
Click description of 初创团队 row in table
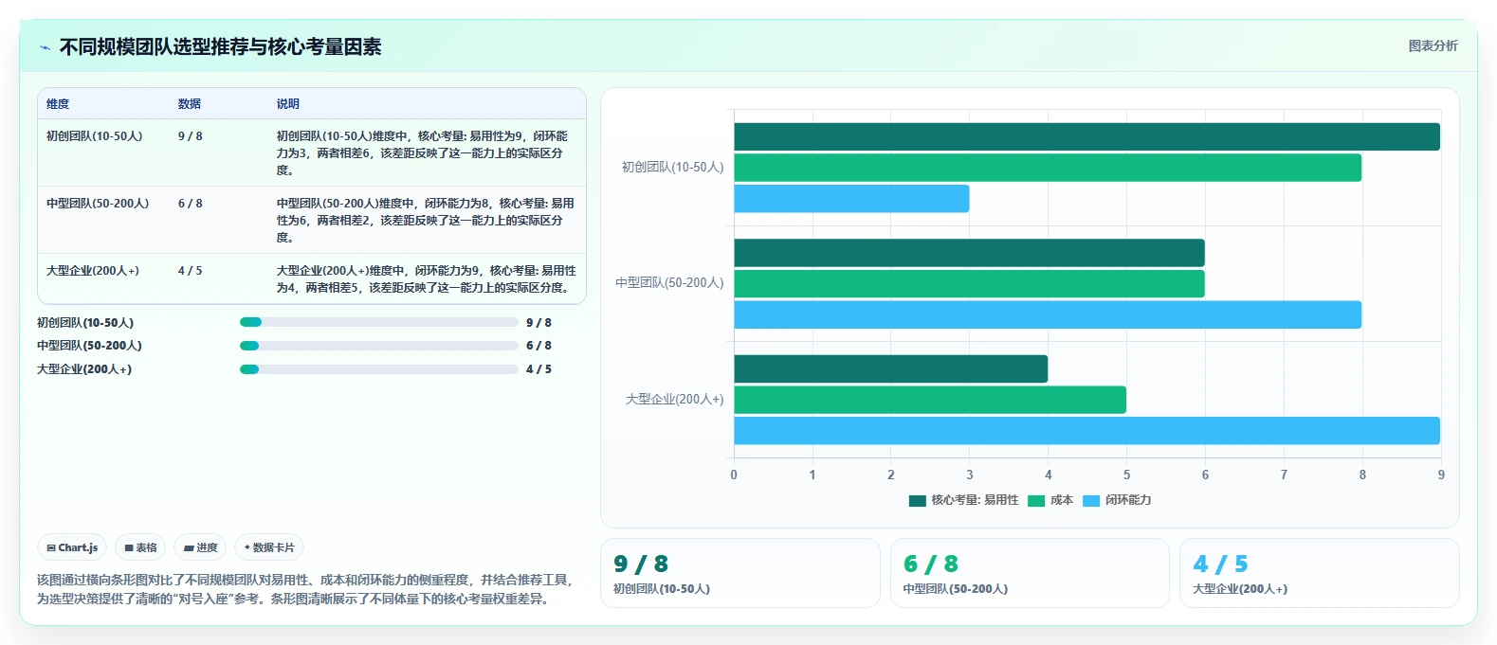[x=426, y=153]
